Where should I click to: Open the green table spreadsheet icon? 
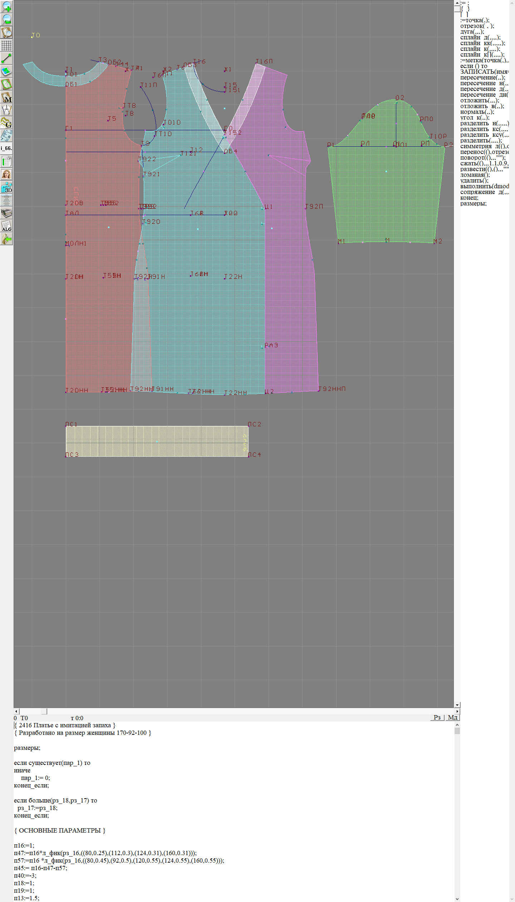click(6, 161)
